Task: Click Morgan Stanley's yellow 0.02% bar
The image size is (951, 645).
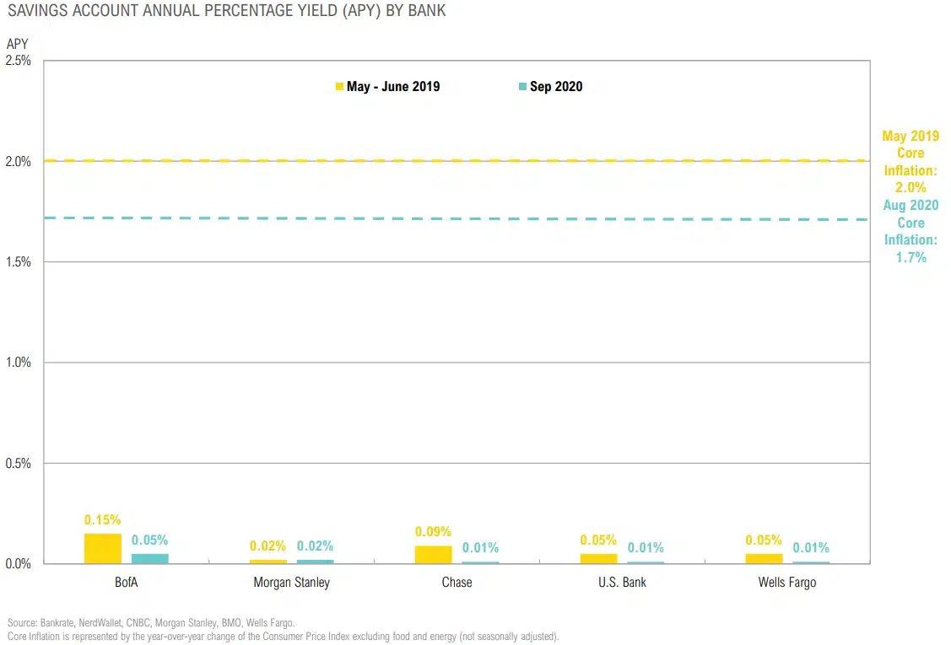Action: tap(268, 561)
